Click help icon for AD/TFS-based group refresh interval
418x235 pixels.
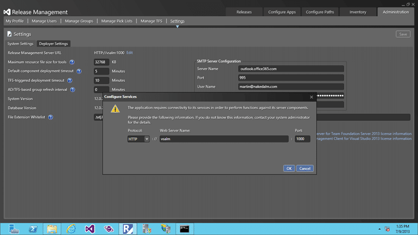tap(73, 89)
